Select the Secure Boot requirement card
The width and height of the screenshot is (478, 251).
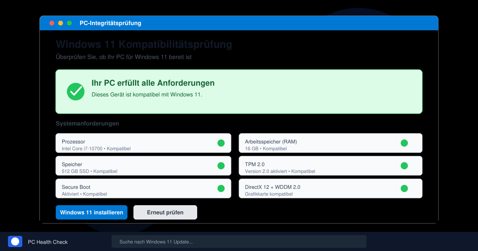[143, 188]
